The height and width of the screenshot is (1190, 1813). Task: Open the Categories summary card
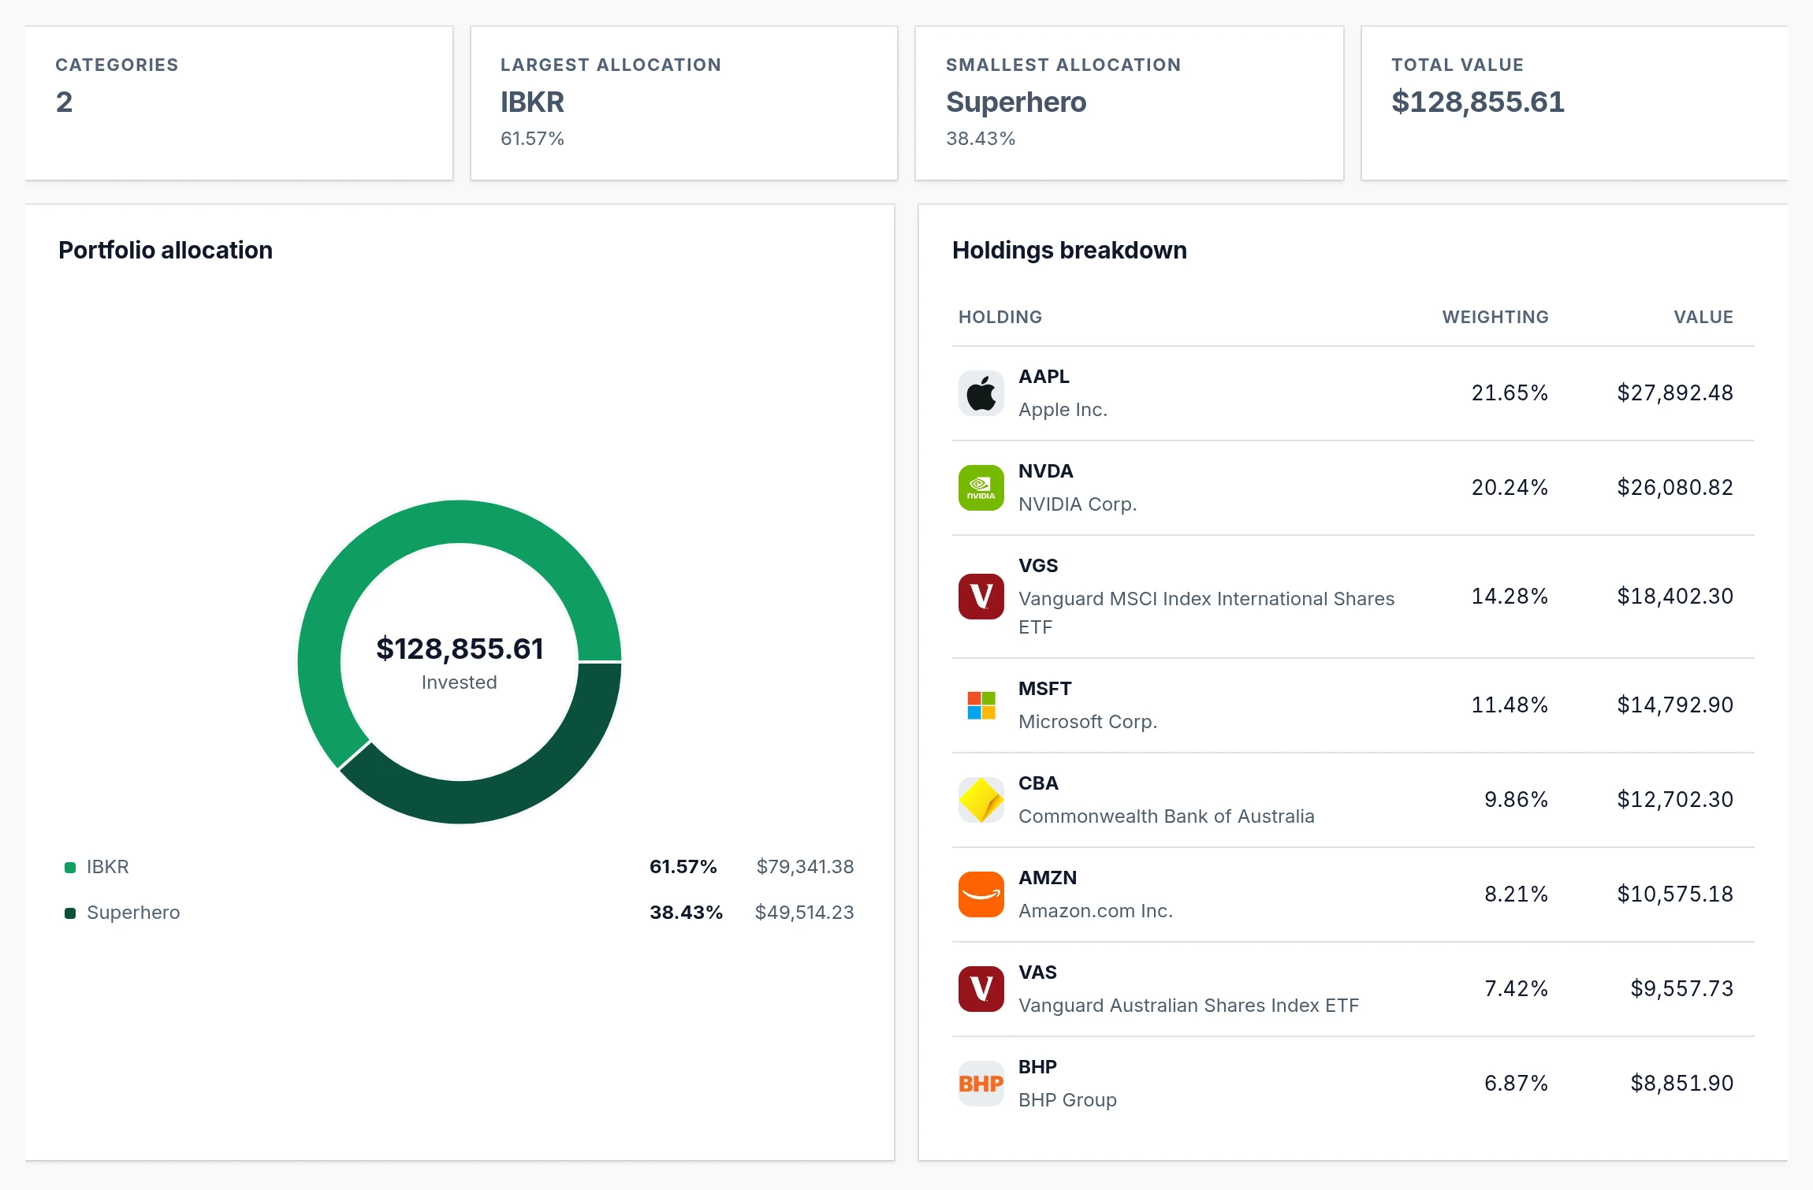(x=239, y=103)
